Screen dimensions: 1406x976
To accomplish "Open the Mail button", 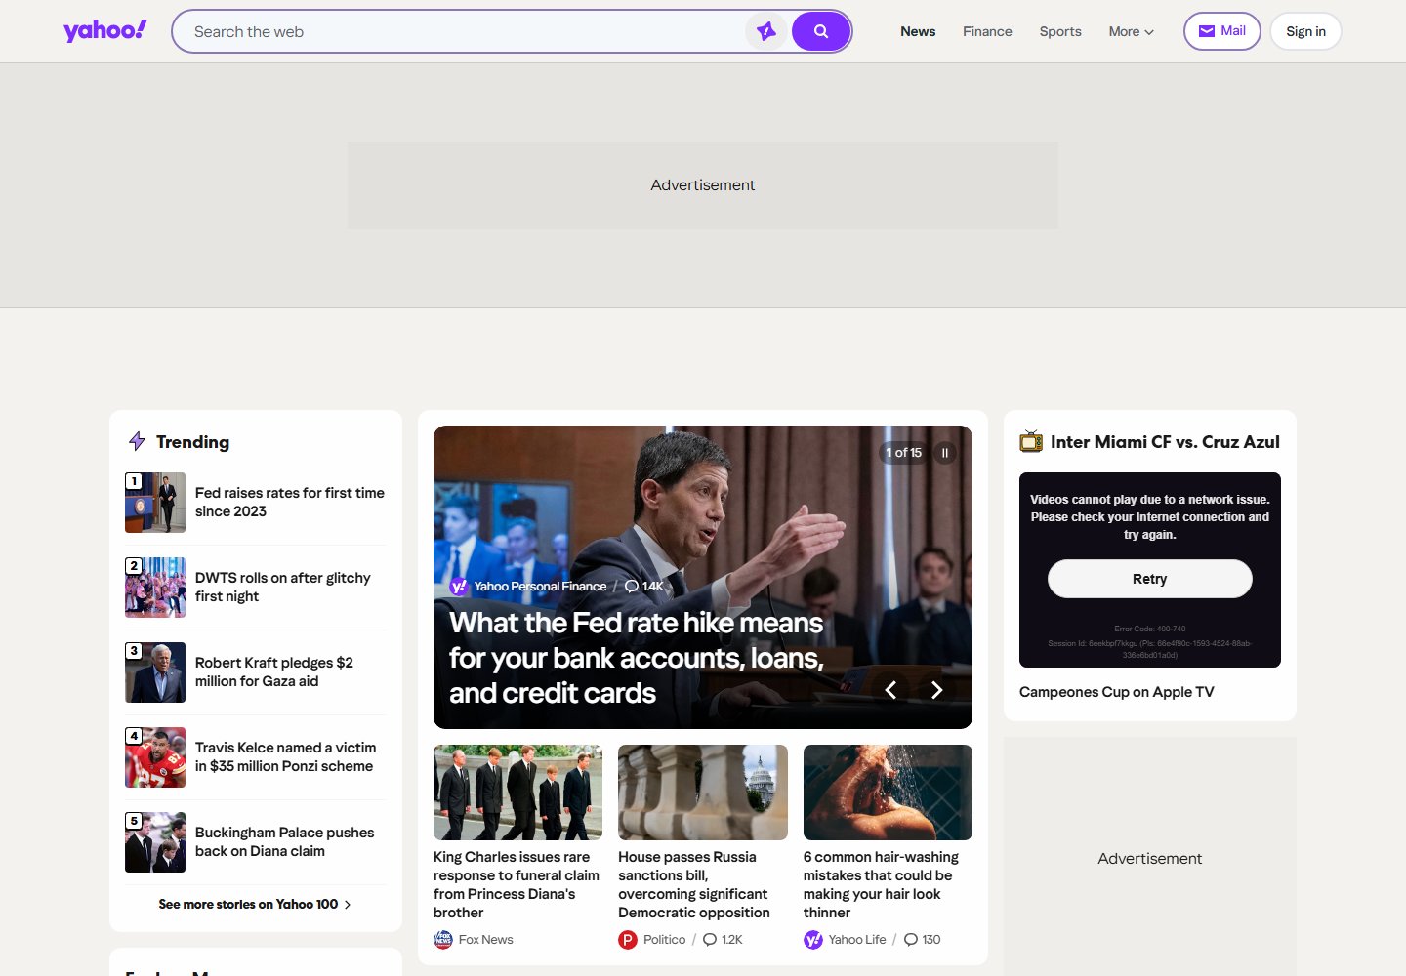I will coord(1221,31).
